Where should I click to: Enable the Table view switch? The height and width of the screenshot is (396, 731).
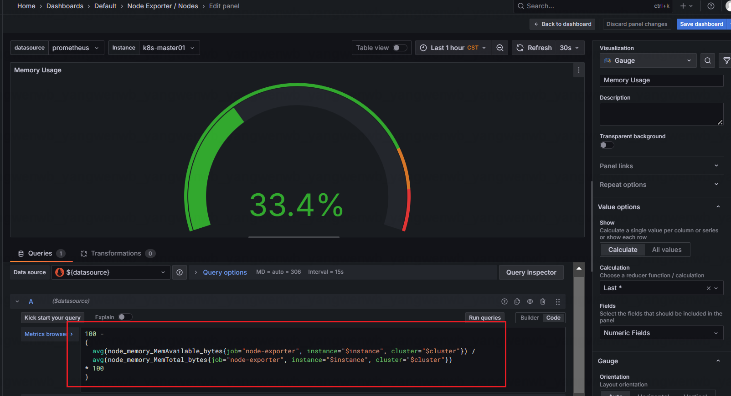click(400, 48)
